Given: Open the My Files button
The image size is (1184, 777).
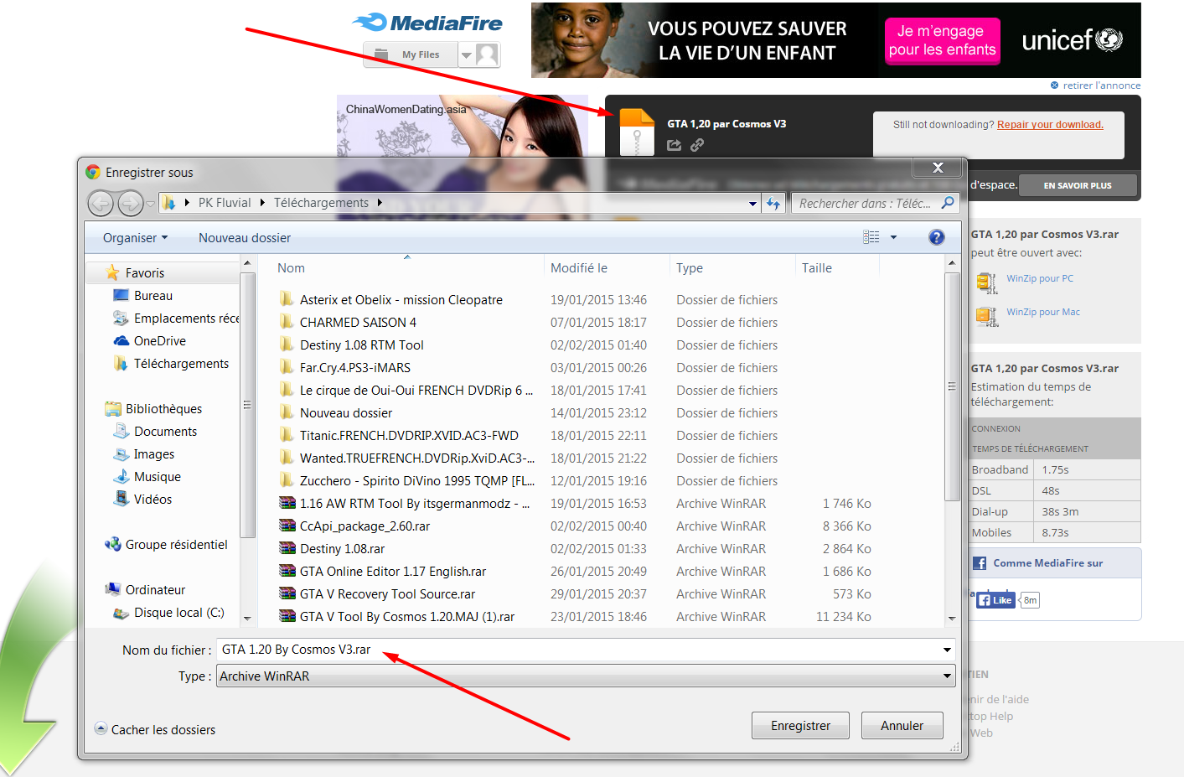Looking at the screenshot, I should [411, 54].
